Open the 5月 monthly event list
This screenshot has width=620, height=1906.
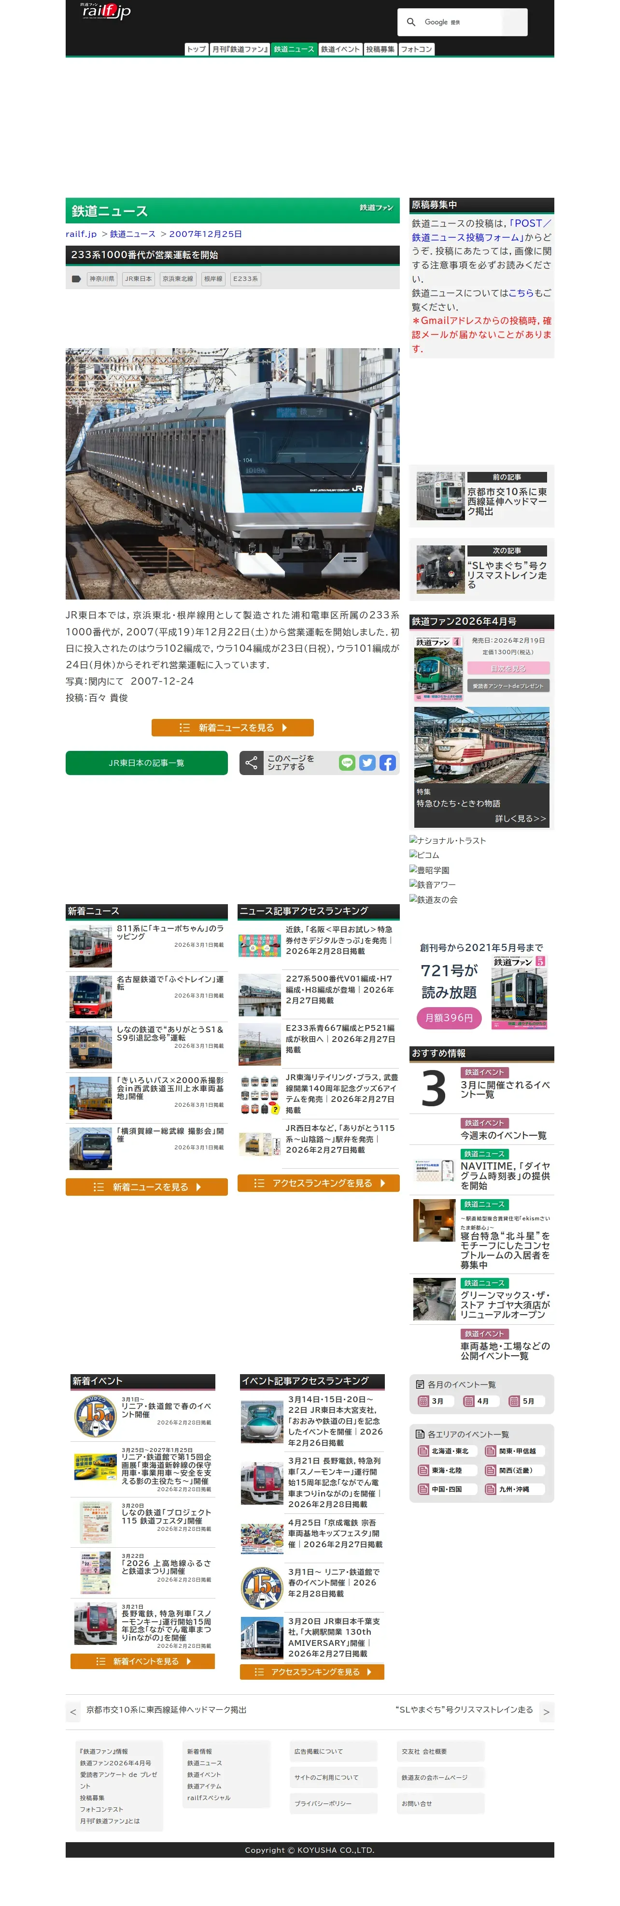point(526,1401)
